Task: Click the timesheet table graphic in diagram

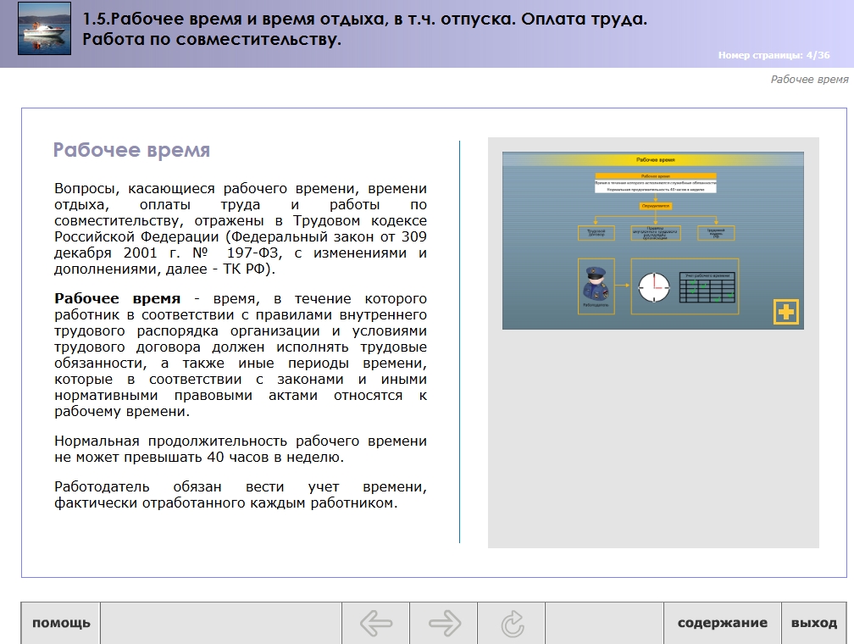Action: tap(707, 287)
